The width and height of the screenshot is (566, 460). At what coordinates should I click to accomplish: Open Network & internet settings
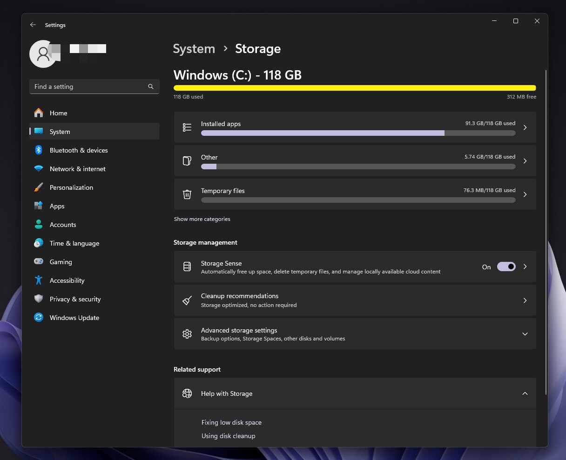pos(94,169)
